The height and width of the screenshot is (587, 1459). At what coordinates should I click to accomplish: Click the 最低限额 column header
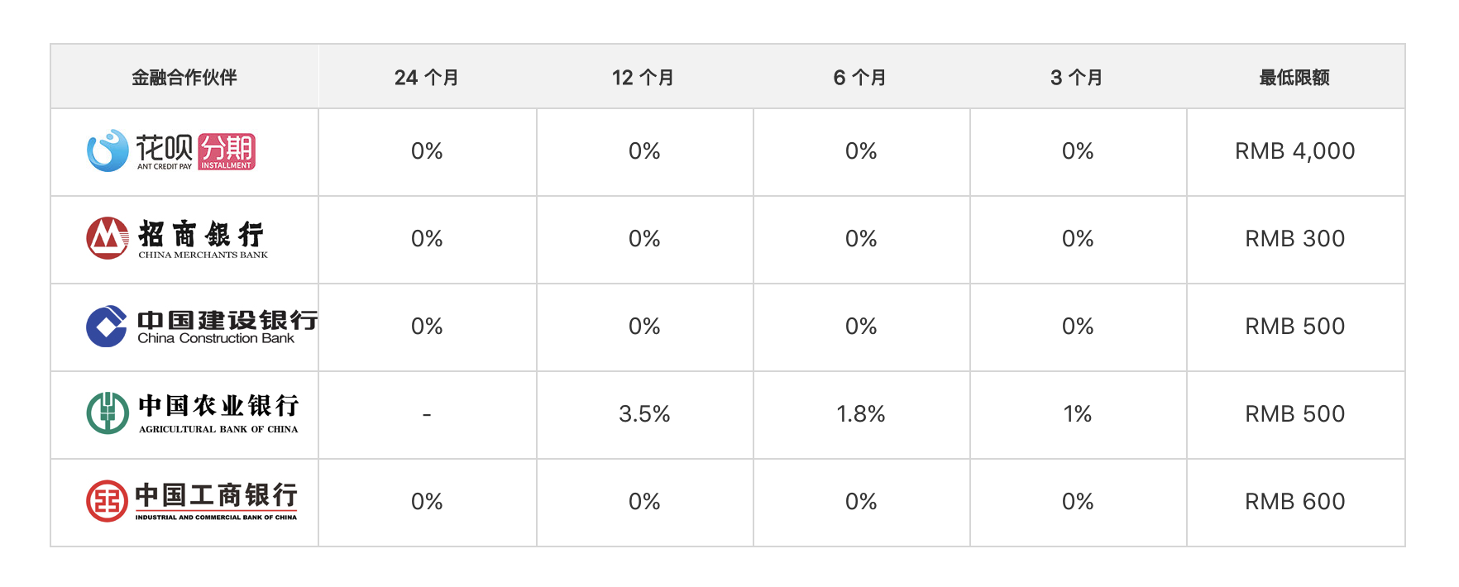1294,78
